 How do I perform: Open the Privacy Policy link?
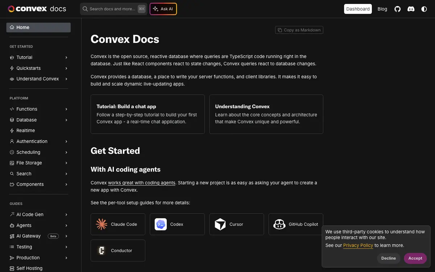pos(358,246)
